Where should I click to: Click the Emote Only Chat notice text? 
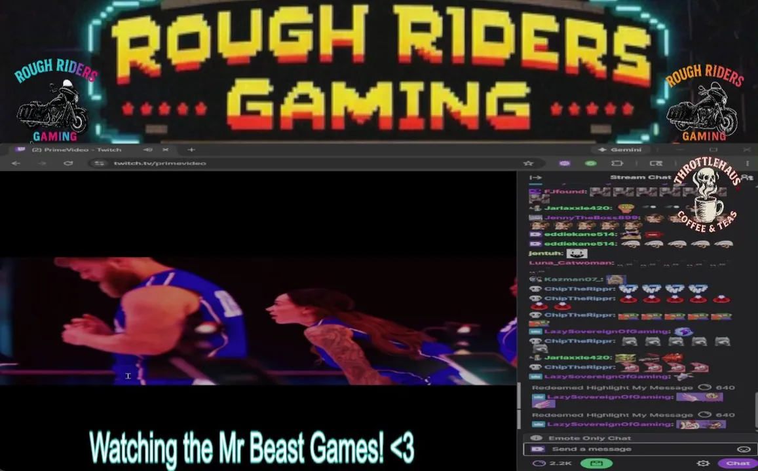[590, 438]
